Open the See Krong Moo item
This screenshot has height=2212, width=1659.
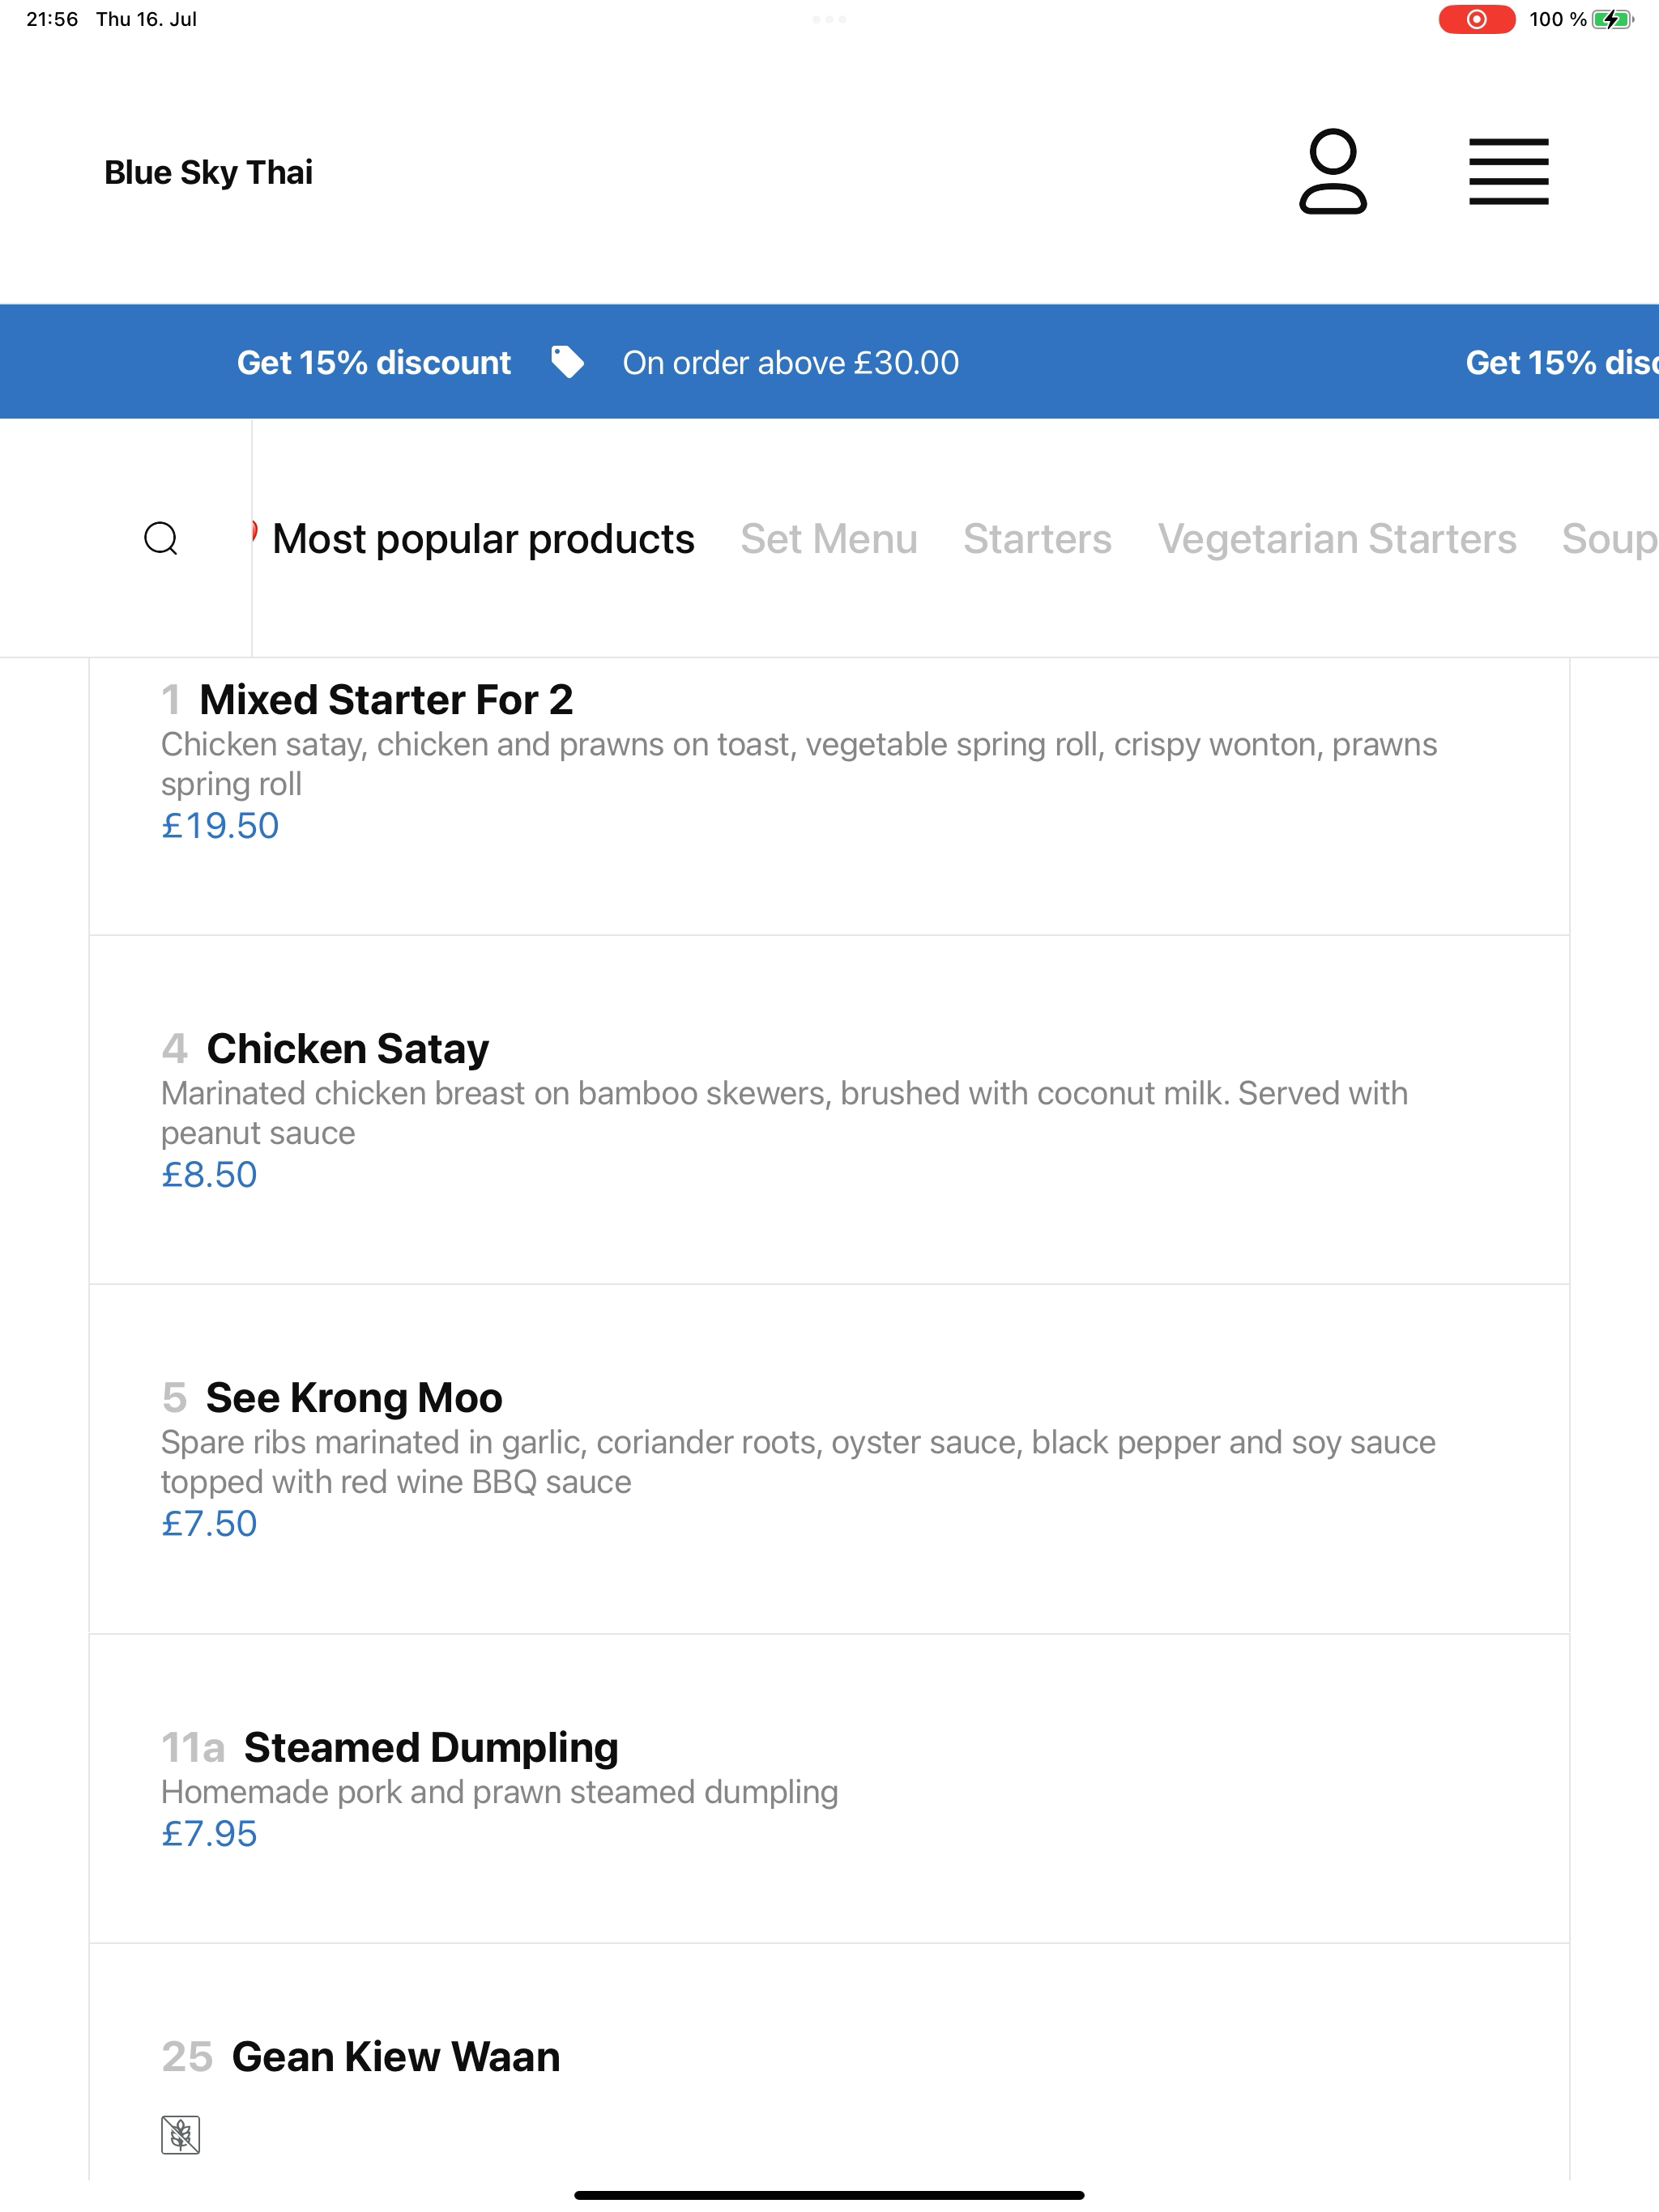(829, 1459)
